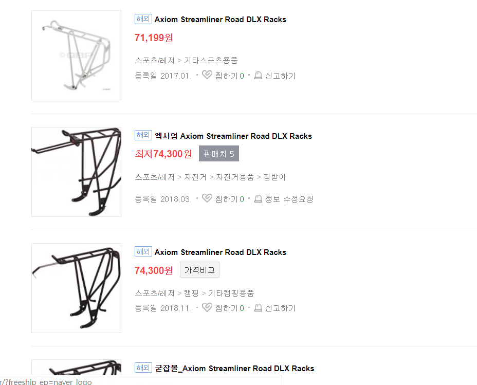Click the silver rack product thumbnail

[x=77, y=56]
